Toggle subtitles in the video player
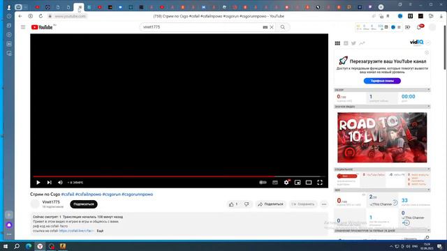This screenshot has width=447, height=251. tap(275, 183)
